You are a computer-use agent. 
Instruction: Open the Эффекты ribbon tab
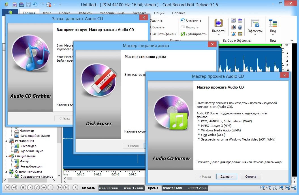85,13
